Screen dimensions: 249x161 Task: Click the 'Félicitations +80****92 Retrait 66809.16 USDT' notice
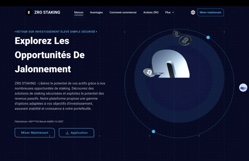click(39, 121)
